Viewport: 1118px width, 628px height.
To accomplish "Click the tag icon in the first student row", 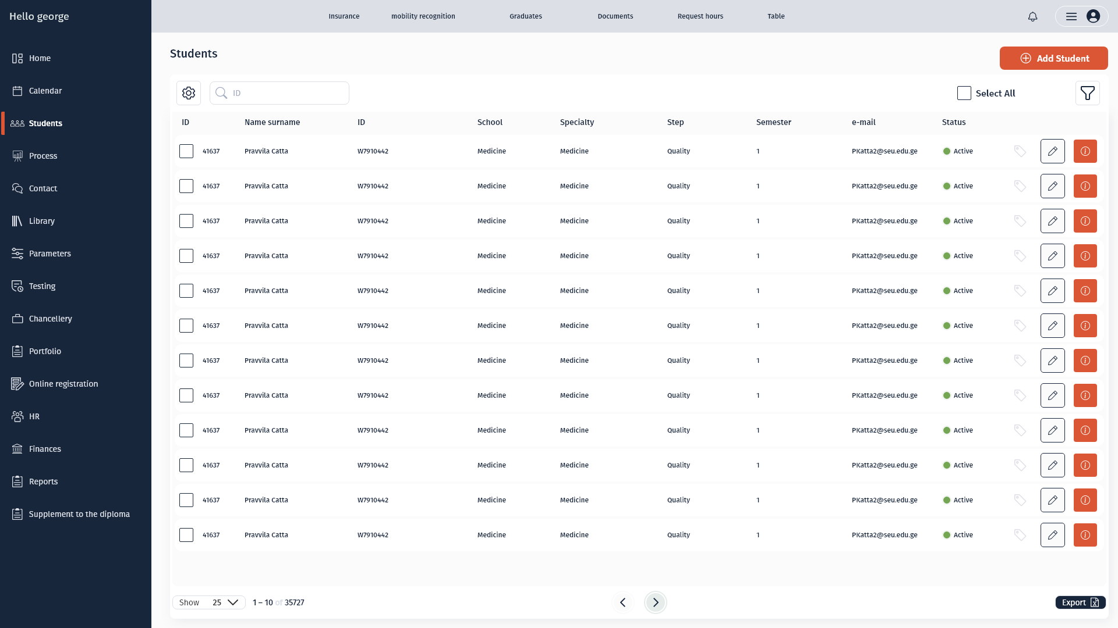I will coord(1020,151).
